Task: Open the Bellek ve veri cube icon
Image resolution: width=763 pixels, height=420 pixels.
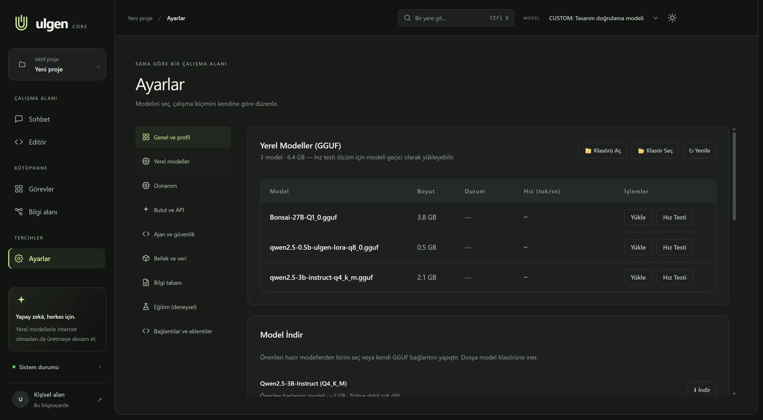Action: pyautogui.click(x=146, y=258)
